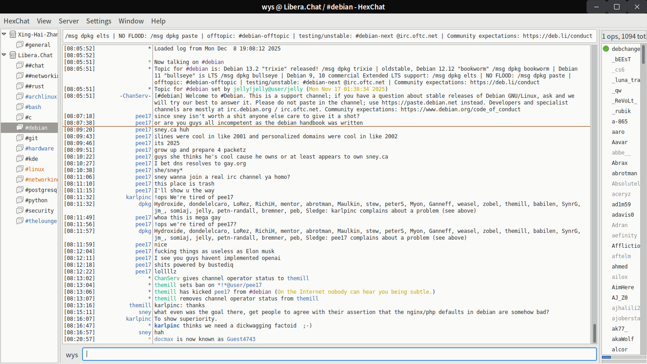Click the channel icon beside ##rust
The height and width of the screenshot is (364, 647).
coord(19,86)
